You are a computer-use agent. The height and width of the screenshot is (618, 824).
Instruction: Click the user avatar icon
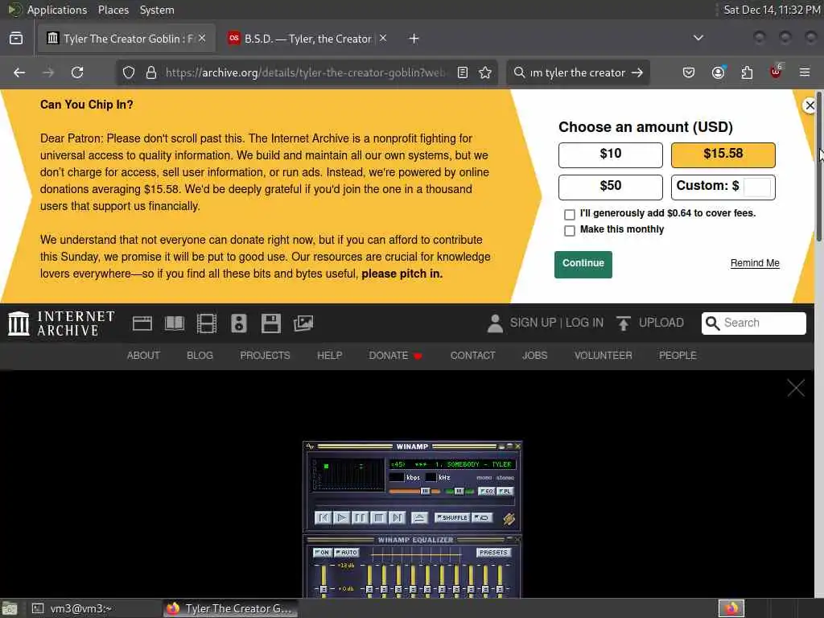pos(495,323)
